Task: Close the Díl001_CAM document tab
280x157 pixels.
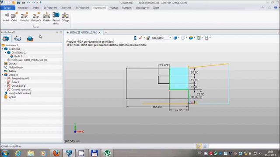Action: [x=100, y=33]
